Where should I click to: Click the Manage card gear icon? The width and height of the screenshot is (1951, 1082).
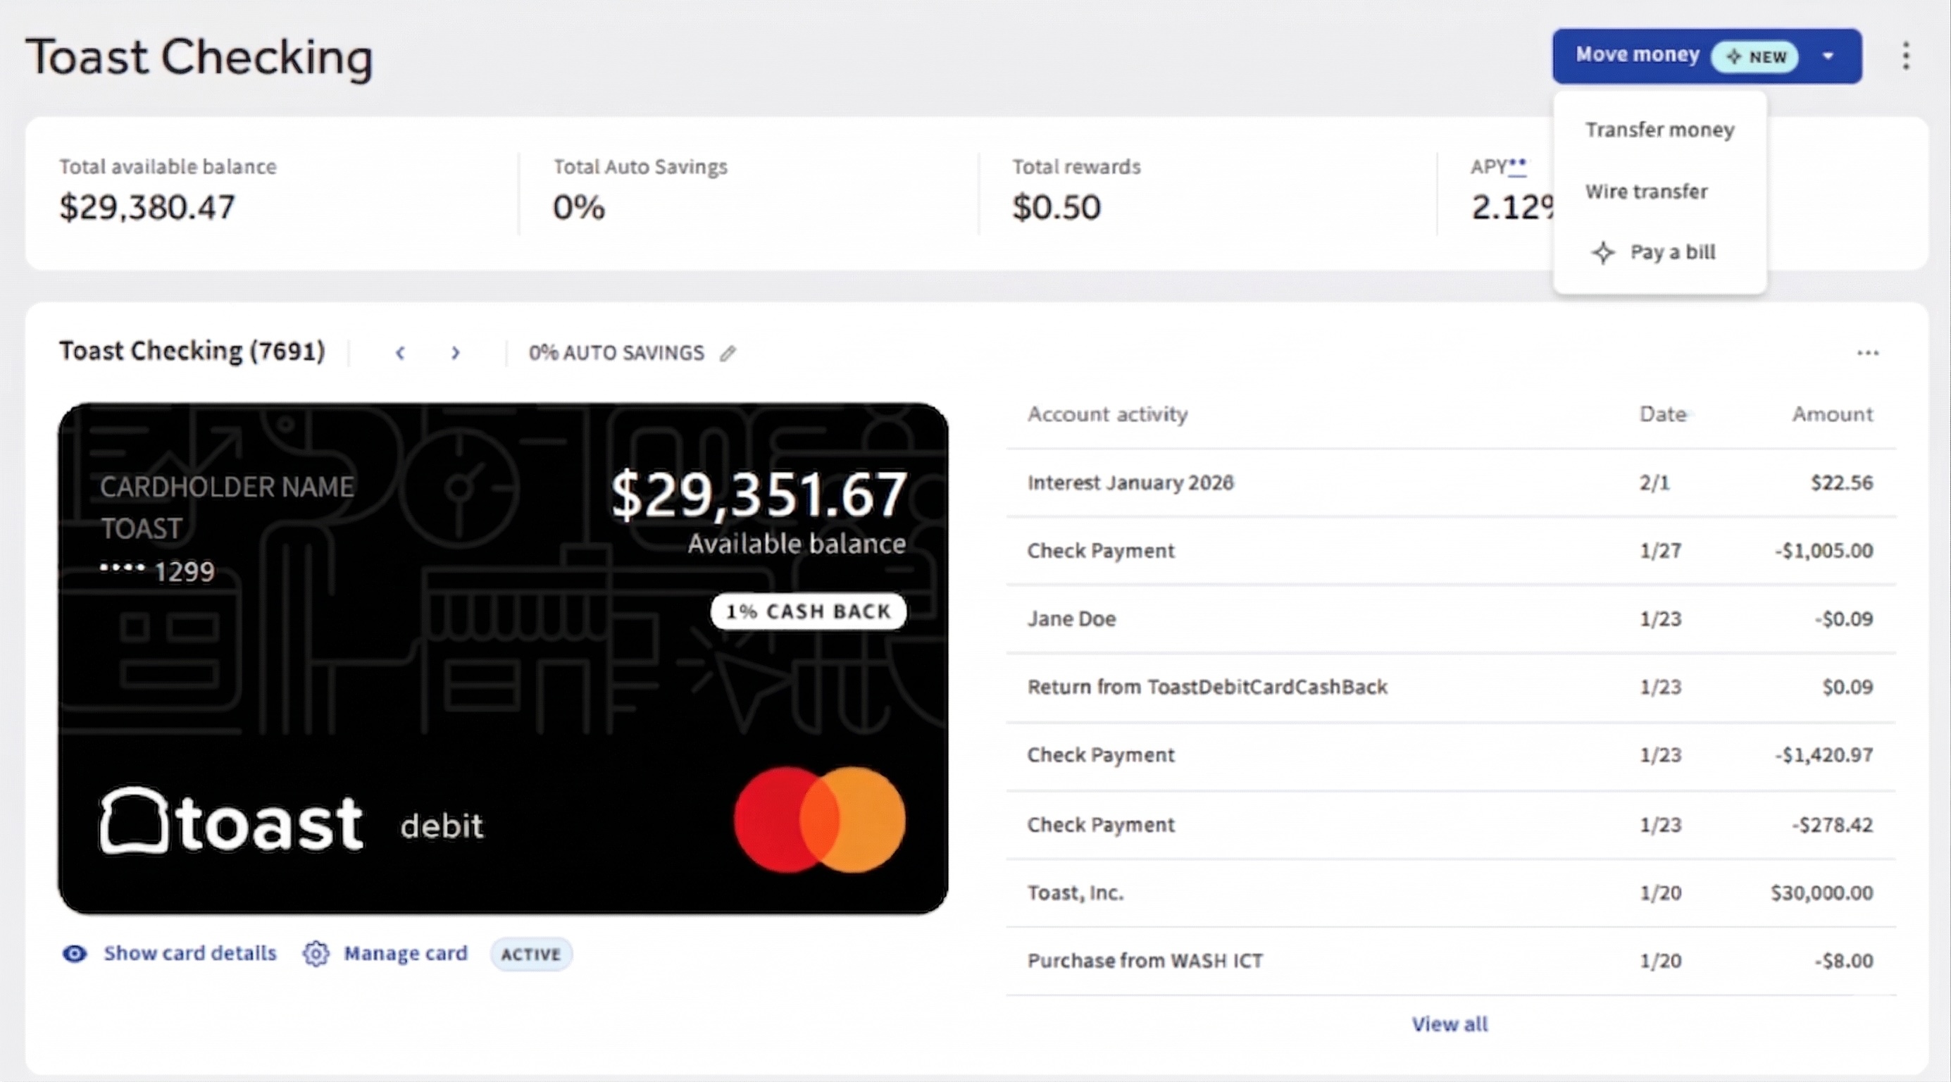(316, 953)
